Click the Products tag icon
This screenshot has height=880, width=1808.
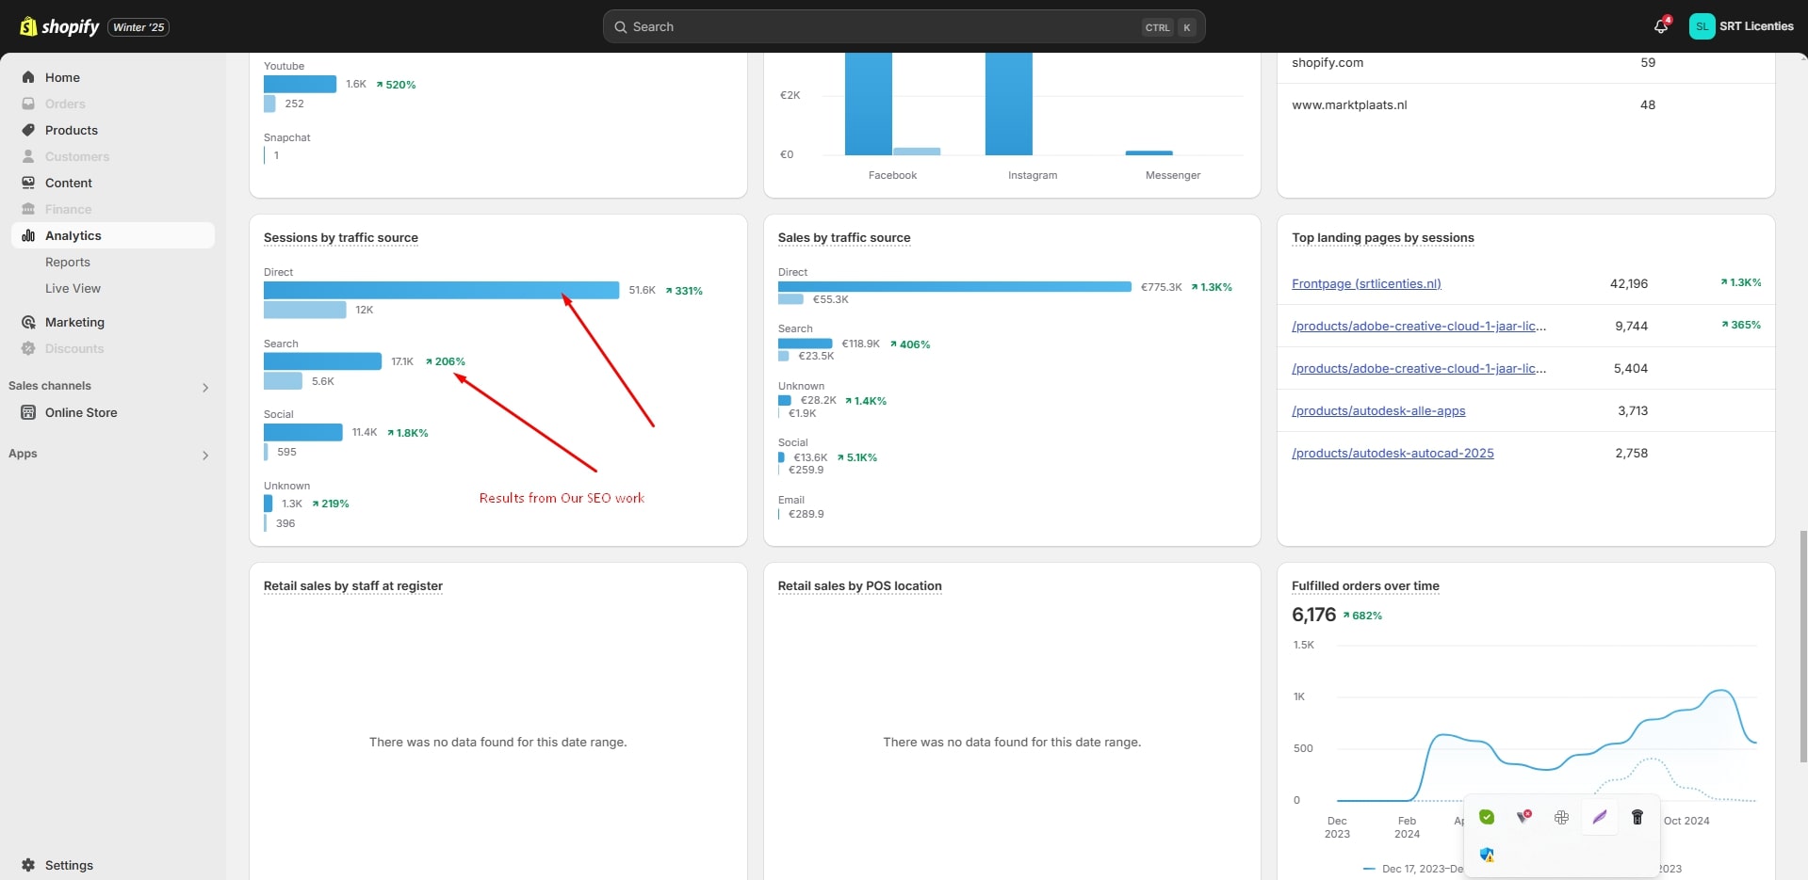click(28, 130)
